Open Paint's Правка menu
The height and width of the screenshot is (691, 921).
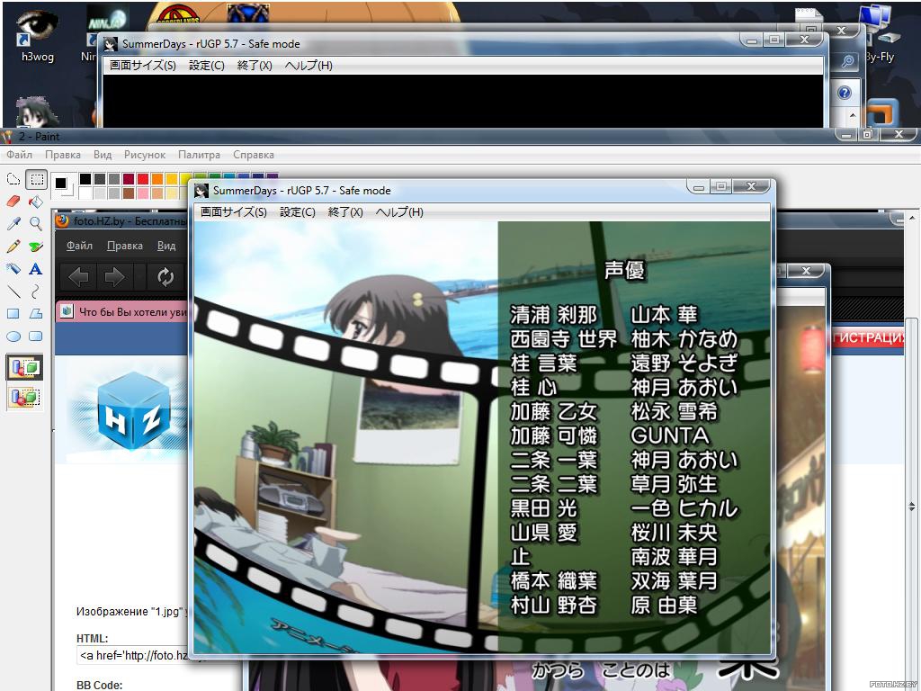[x=63, y=155]
